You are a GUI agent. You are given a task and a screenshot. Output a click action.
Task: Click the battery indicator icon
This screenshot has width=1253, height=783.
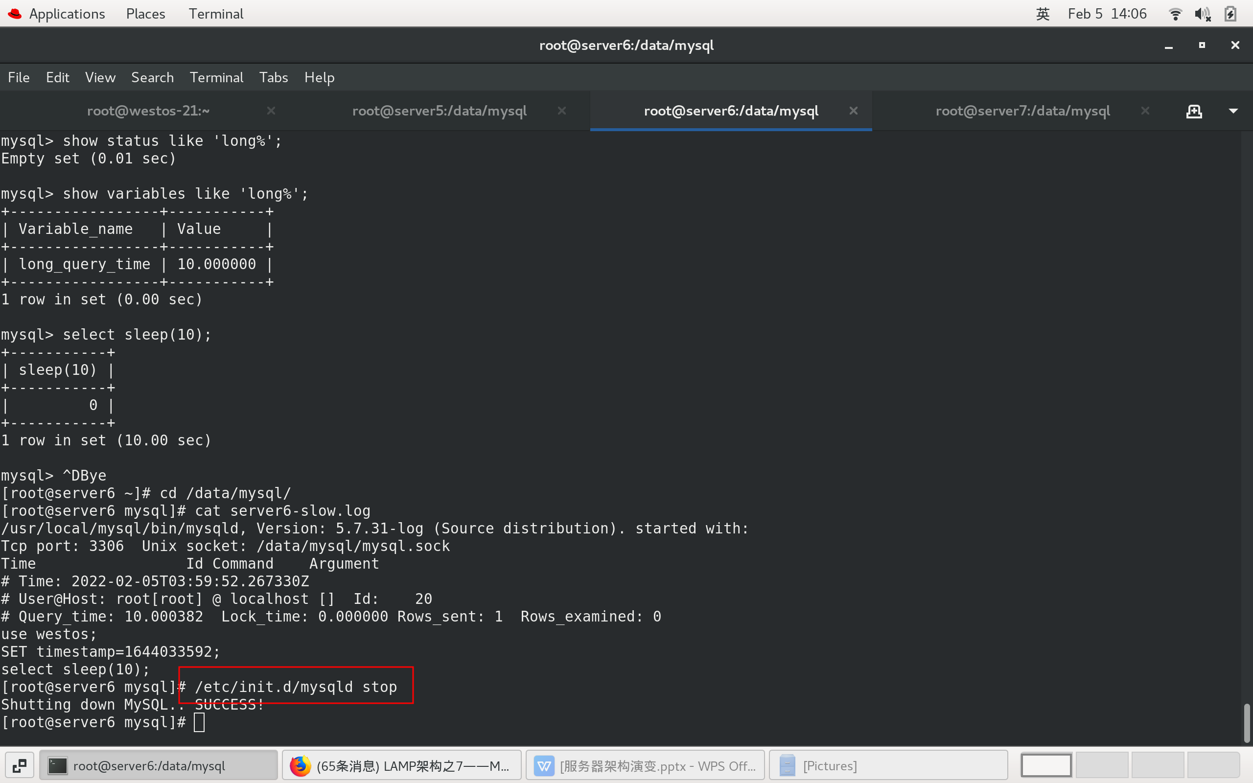[x=1231, y=14]
